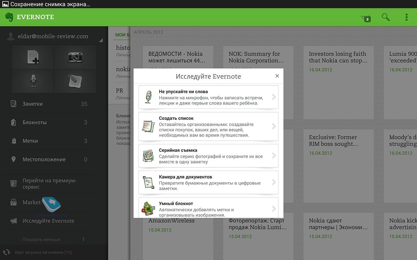This screenshot has height=260, width=417.
Task: Open note NOK: Summary for Nokia Corporation
Action: coord(258,83)
